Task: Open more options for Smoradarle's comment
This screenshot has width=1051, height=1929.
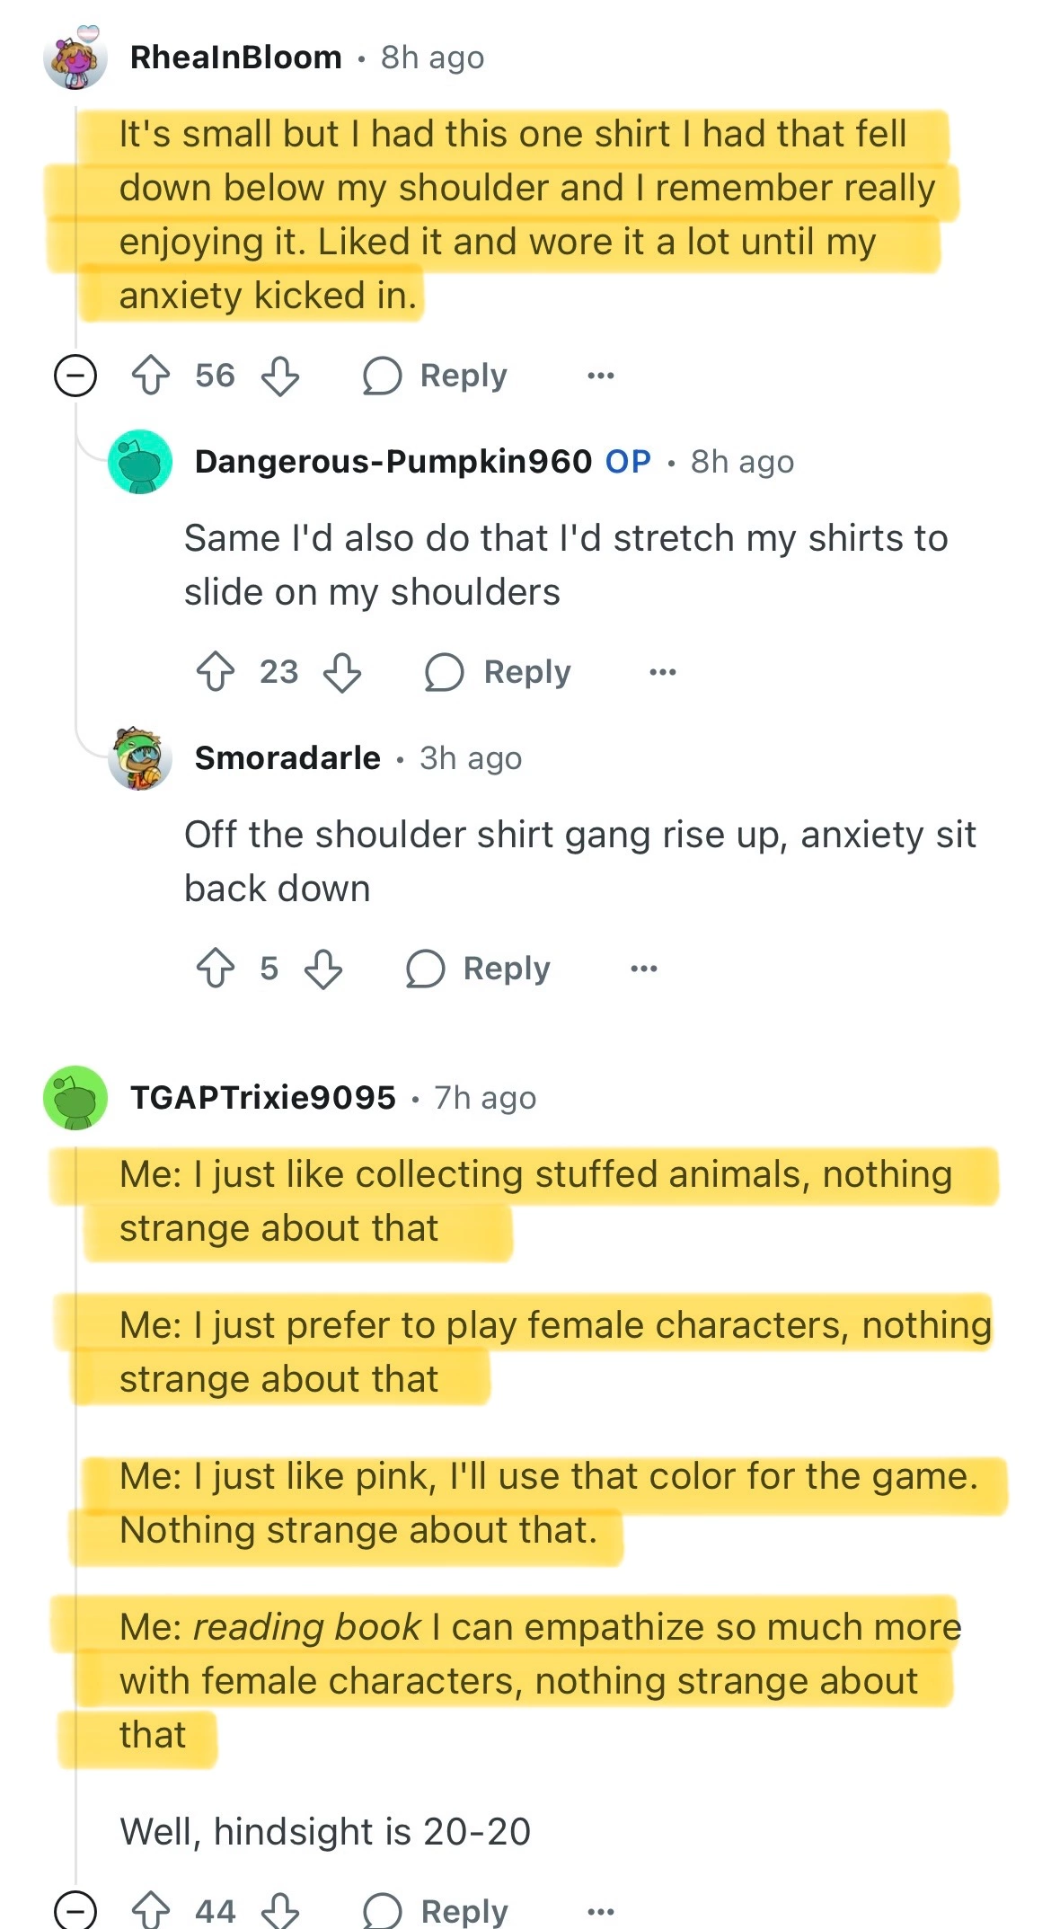Action: [x=644, y=969]
